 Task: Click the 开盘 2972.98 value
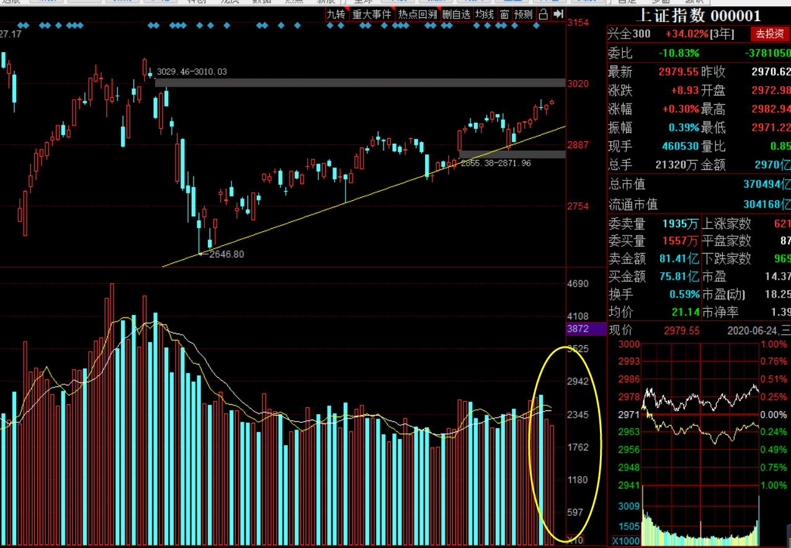point(771,91)
